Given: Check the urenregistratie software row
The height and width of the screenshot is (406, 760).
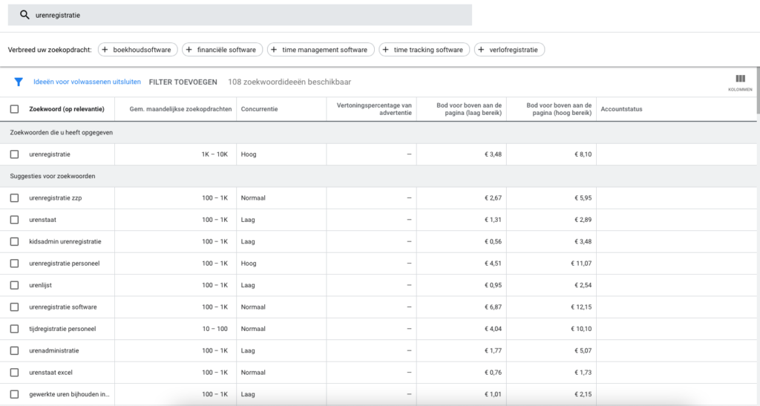Looking at the screenshot, I should pyautogui.click(x=15, y=307).
